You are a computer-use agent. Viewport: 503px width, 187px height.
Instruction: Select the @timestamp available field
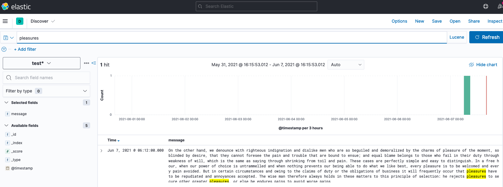[22, 168]
